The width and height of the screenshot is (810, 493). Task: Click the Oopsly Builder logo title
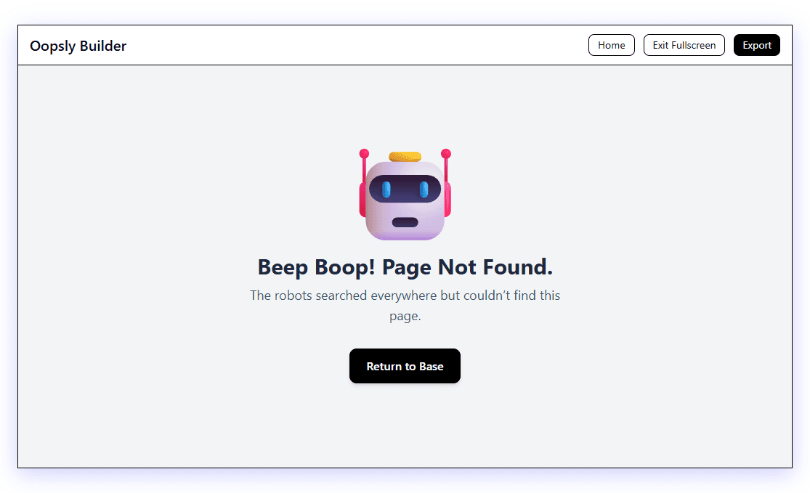78,46
